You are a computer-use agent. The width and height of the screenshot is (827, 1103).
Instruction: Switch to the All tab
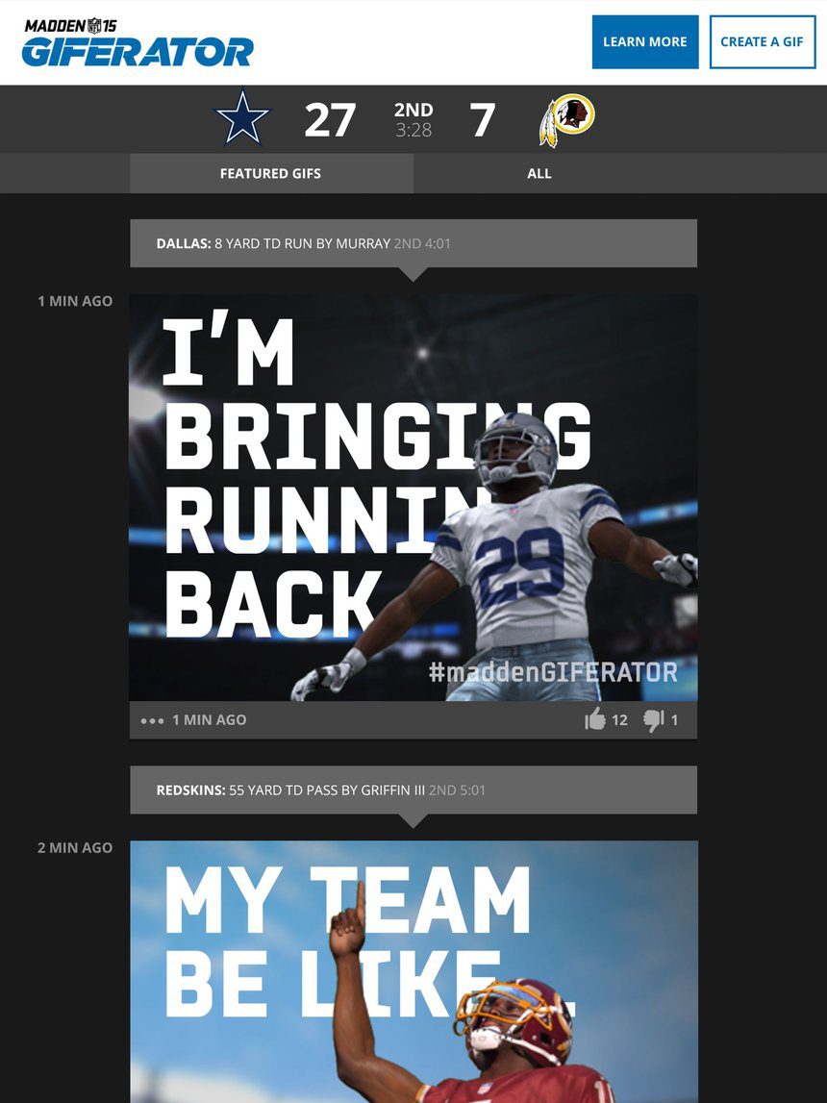click(x=539, y=173)
